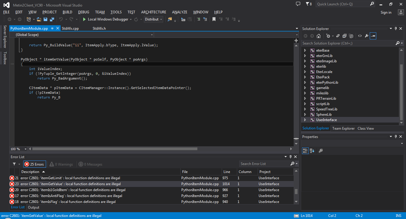Expand the eterBase project node

305,50
